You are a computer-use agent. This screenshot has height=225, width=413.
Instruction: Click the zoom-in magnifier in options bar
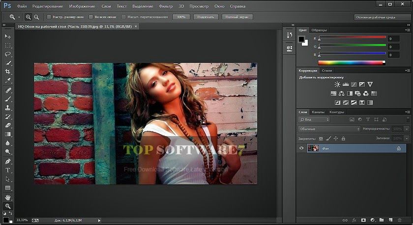[x=29, y=17]
